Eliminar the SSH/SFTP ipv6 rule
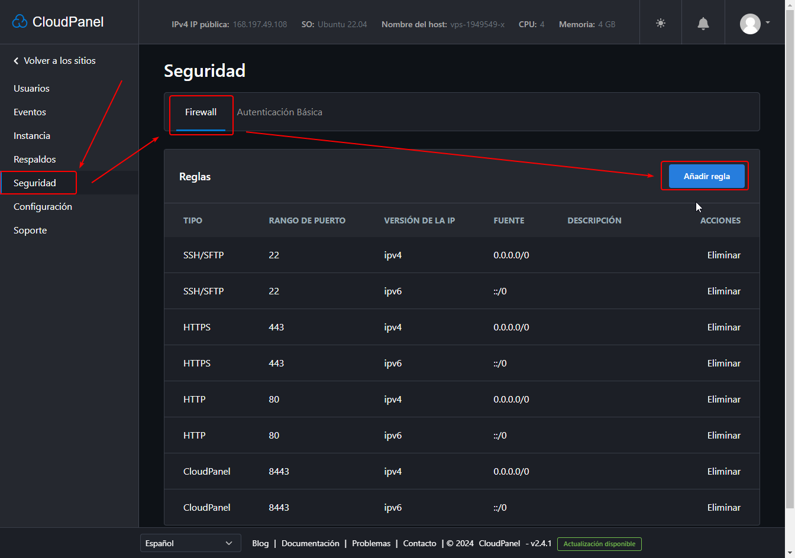The height and width of the screenshot is (558, 795). [724, 291]
